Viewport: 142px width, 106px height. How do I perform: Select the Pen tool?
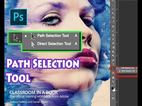113,60
